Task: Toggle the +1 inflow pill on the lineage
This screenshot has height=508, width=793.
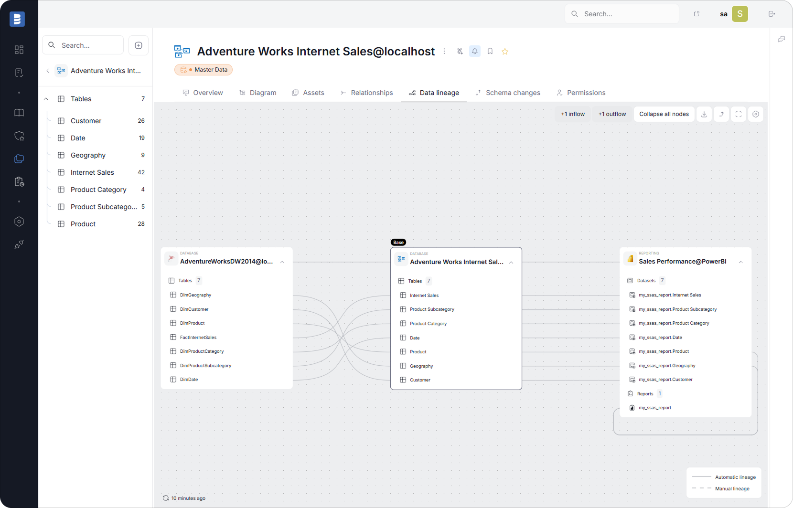Action: 573,114
